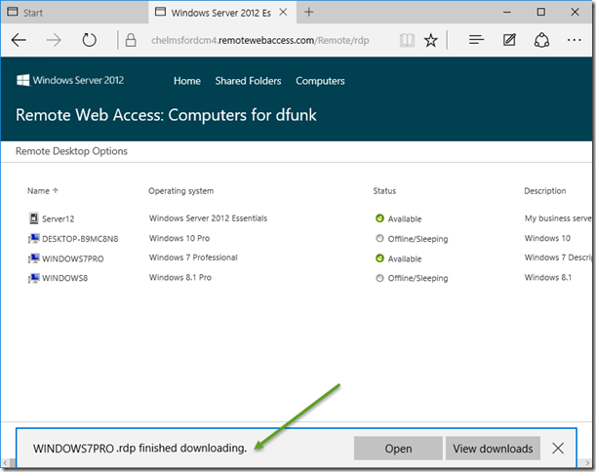The width and height of the screenshot is (596, 472).
Task: Open the Computers menu item
Action: click(x=320, y=81)
